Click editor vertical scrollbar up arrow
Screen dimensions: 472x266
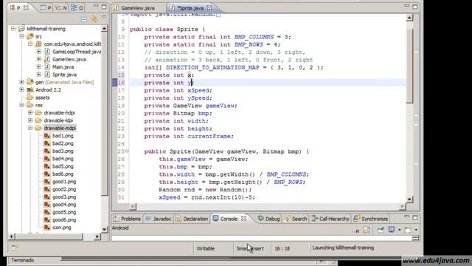pyautogui.click(x=409, y=18)
